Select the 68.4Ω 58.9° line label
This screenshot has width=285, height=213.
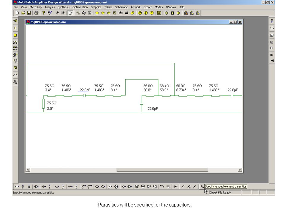coord(164,88)
